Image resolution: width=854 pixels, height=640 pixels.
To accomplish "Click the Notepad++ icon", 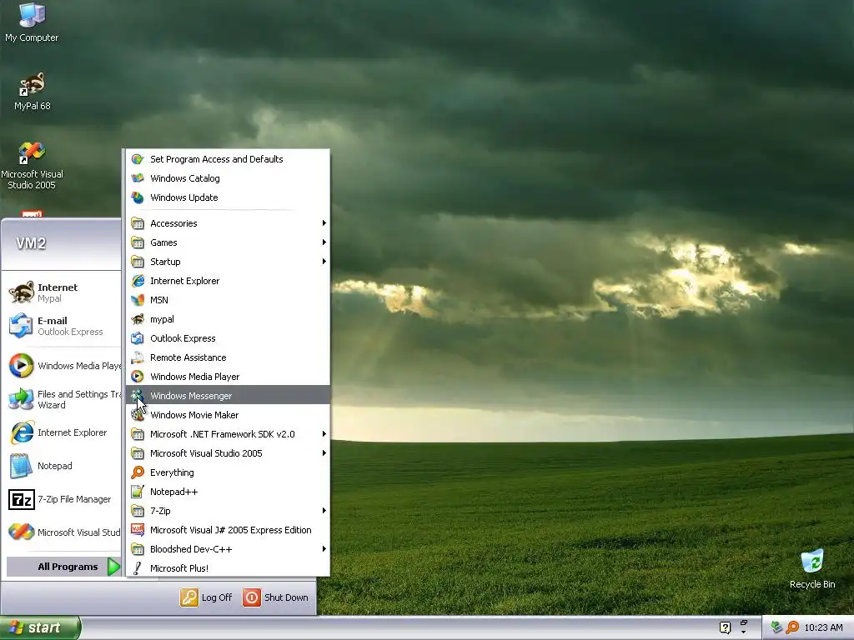I will [x=138, y=492].
